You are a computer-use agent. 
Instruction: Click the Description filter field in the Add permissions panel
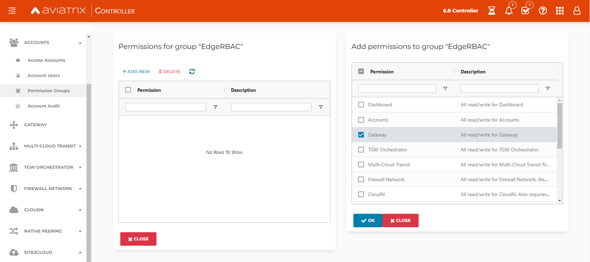pyautogui.click(x=499, y=89)
